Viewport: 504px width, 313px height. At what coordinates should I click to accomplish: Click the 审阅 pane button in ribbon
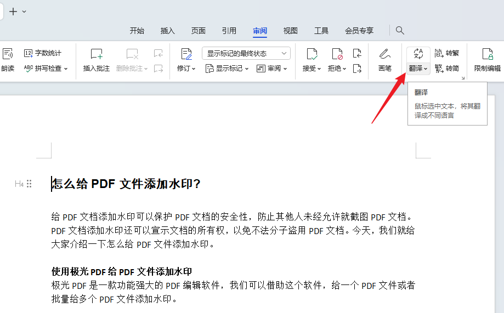pos(269,69)
